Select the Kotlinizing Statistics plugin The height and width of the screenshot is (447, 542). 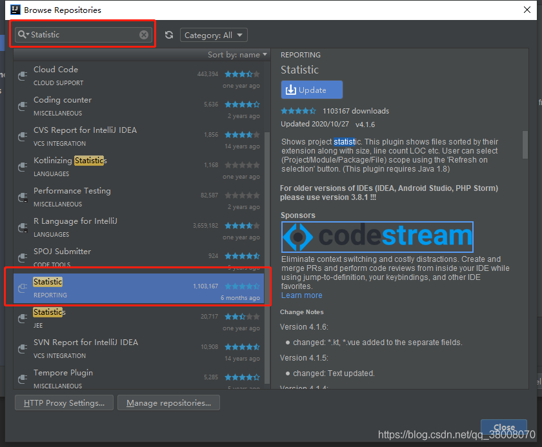[139, 167]
